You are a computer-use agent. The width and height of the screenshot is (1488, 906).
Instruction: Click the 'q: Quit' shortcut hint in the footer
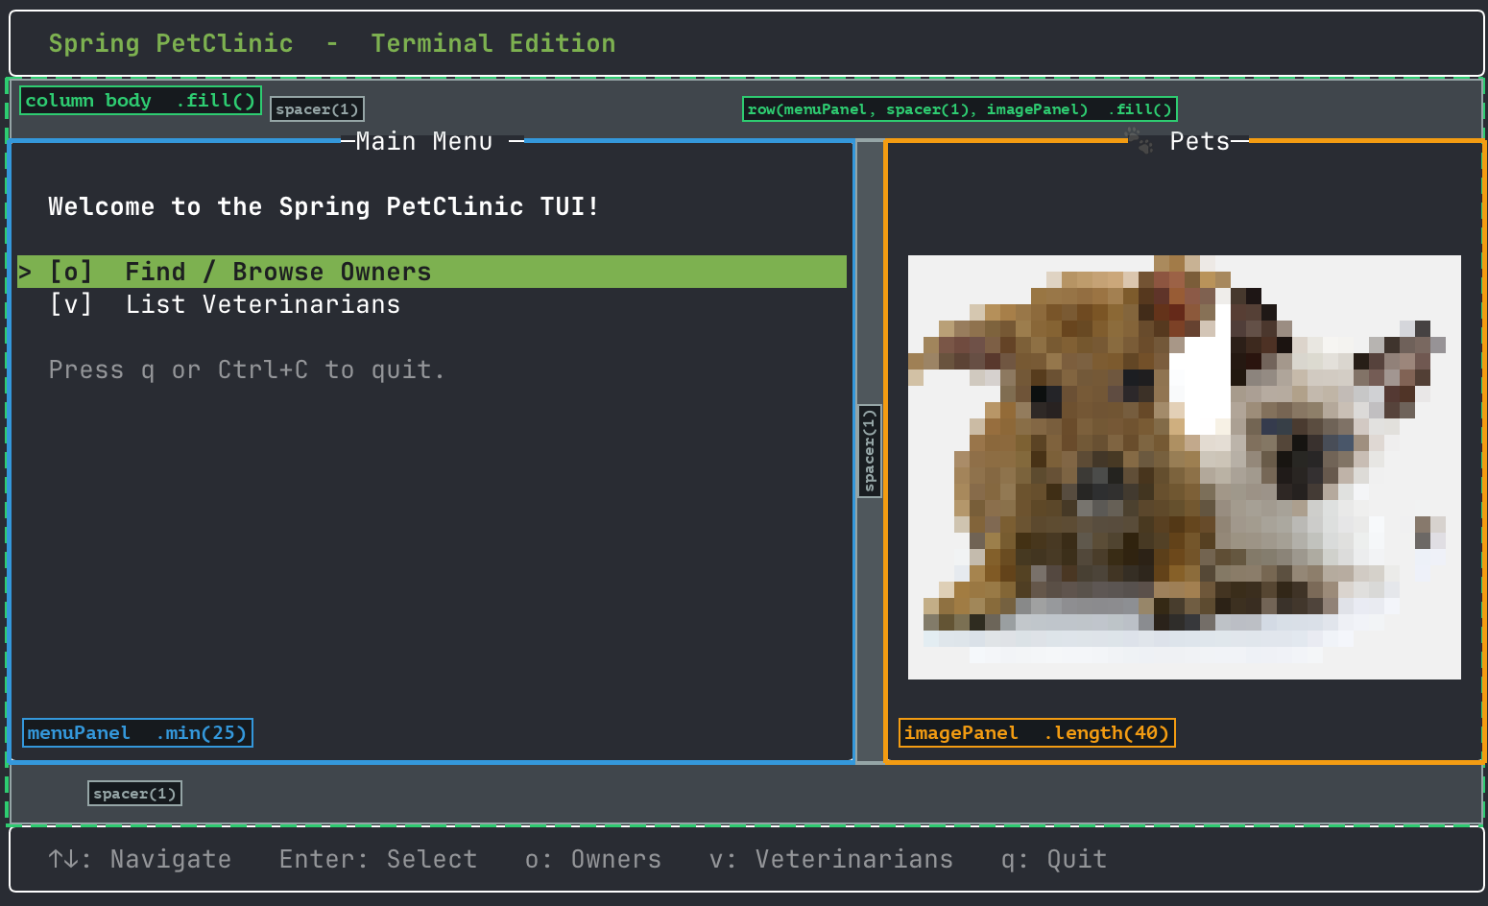(x=1054, y=859)
